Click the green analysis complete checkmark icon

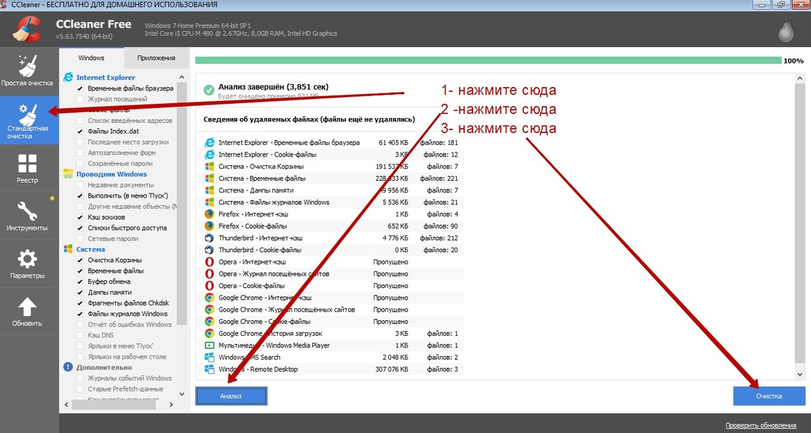coord(209,90)
